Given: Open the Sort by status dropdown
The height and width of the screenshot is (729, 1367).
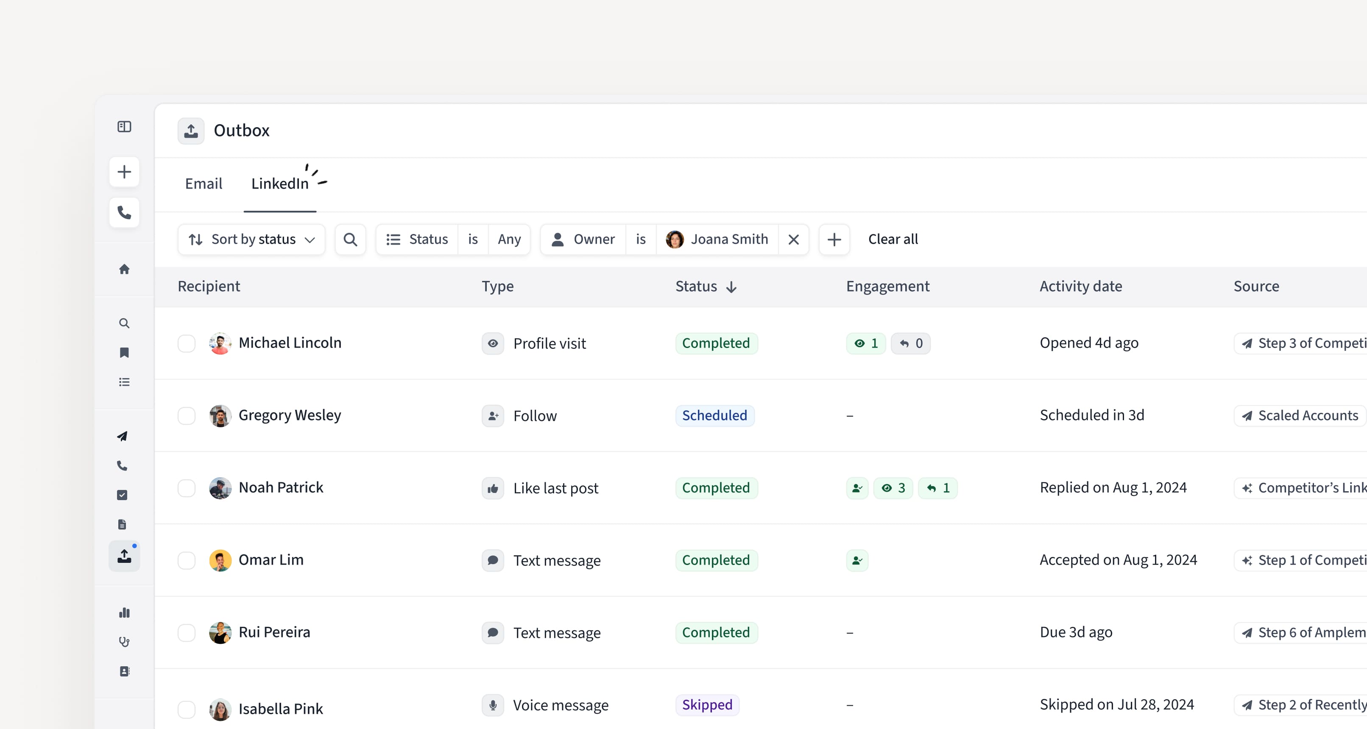Looking at the screenshot, I should coord(251,240).
